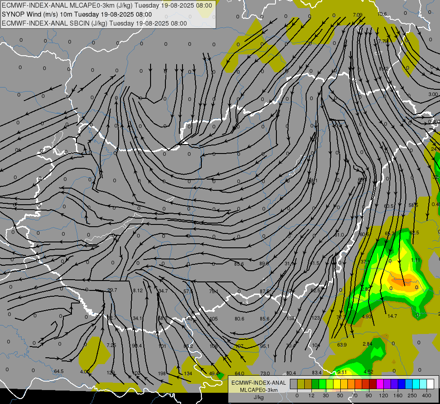Select the white swatch ending the legend
Image resolution: width=440 pixels, height=404 pixels.
[431, 384]
